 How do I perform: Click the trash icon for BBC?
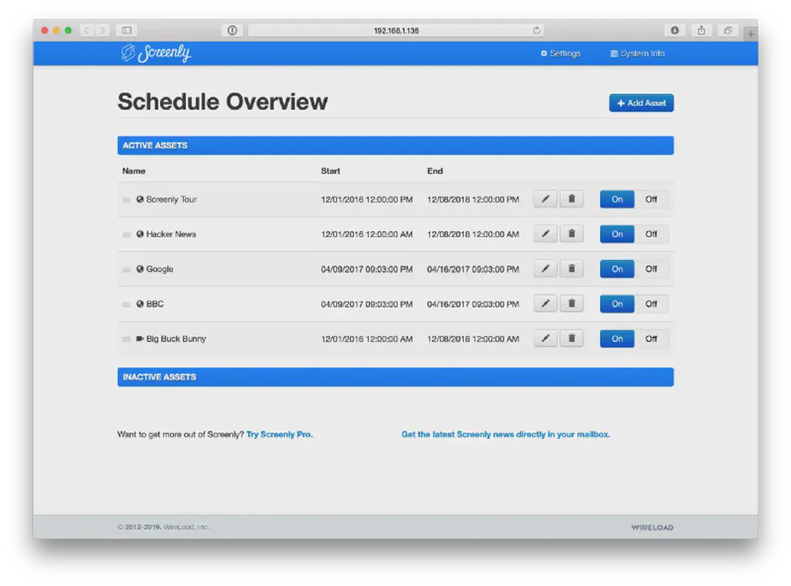[x=572, y=303]
